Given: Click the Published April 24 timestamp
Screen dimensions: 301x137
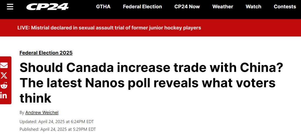Looking at the screenshot, I should tap(58, 129).
